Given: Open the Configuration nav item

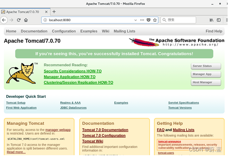Looking at the screenshot, I should pyautogui.click(x=64, y=31).
